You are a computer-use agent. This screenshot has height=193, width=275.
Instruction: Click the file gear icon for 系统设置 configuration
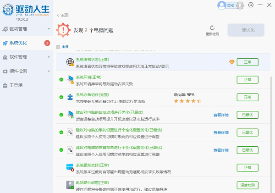[70, 132]
